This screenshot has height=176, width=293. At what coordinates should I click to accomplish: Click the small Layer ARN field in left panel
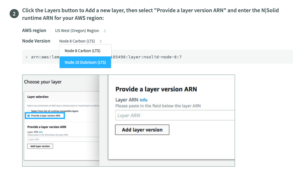coord(63,139)
